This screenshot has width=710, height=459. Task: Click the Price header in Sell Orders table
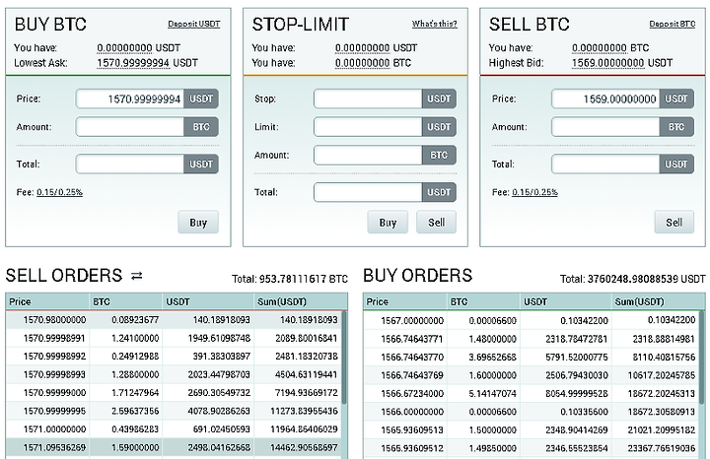coord(47,301)
